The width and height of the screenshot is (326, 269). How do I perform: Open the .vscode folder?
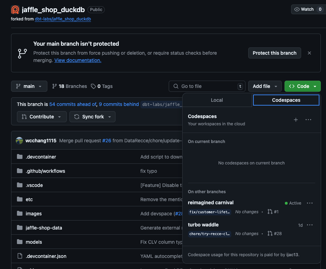[x=34, y=185]
